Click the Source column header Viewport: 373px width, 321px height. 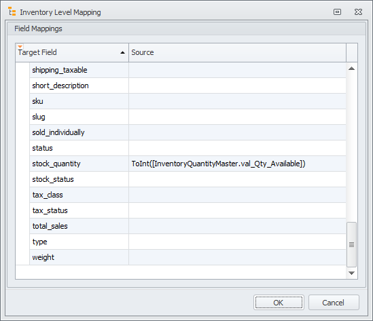coord(237,52)
